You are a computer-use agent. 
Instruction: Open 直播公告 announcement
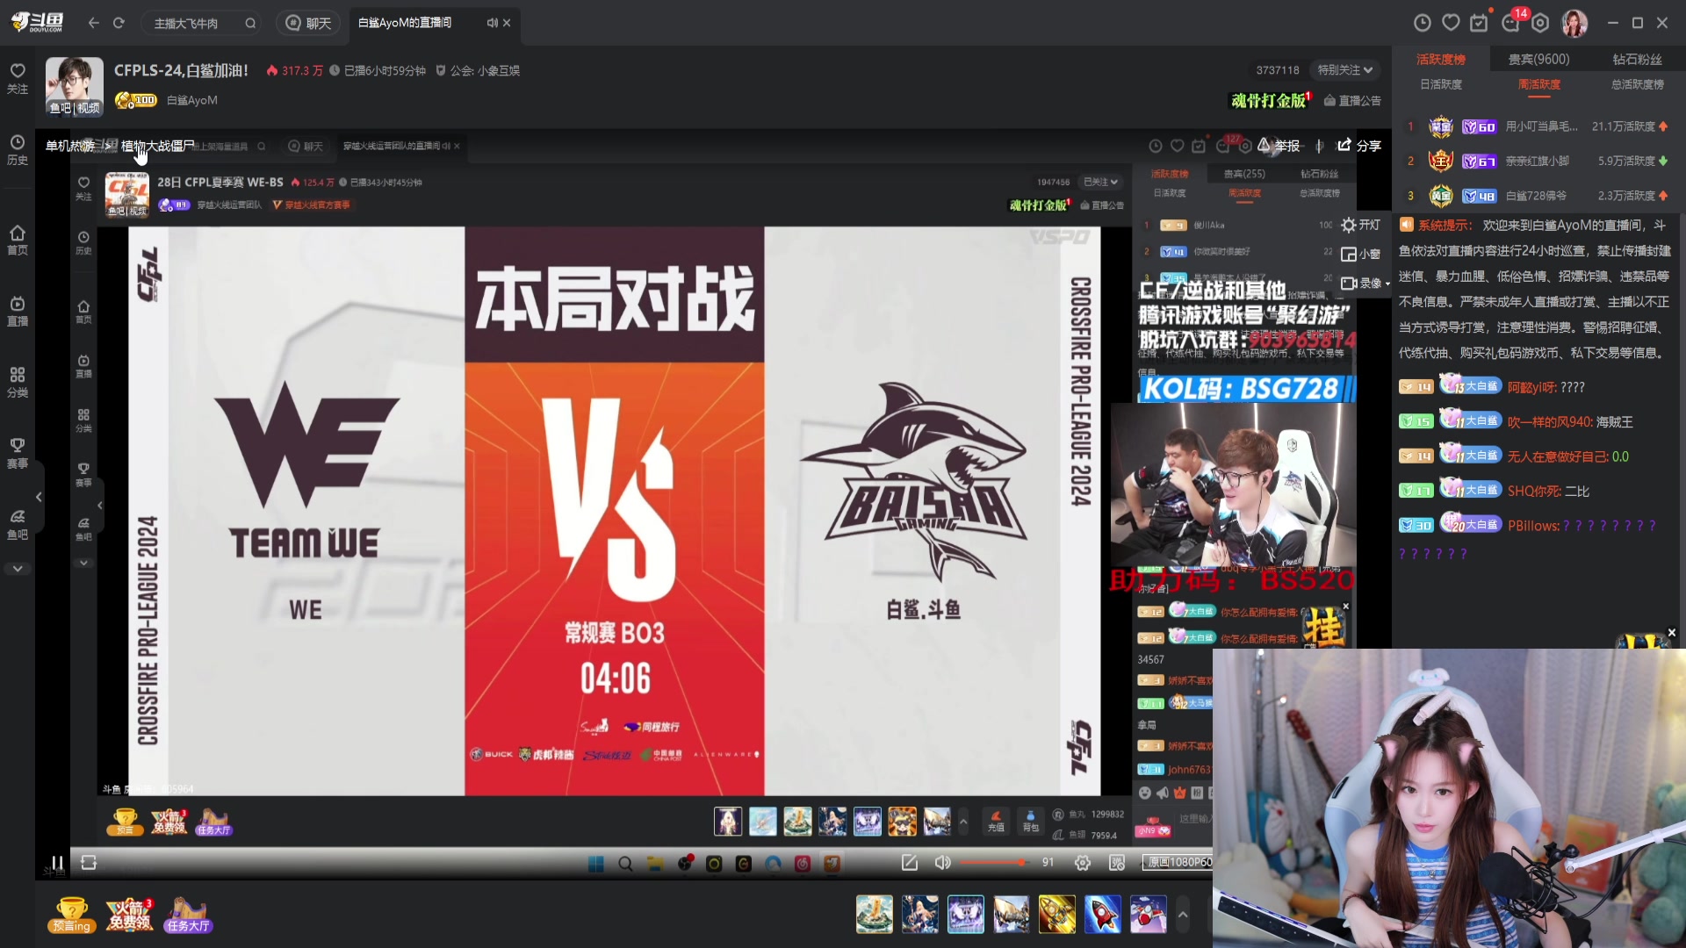pos(1352,101)
